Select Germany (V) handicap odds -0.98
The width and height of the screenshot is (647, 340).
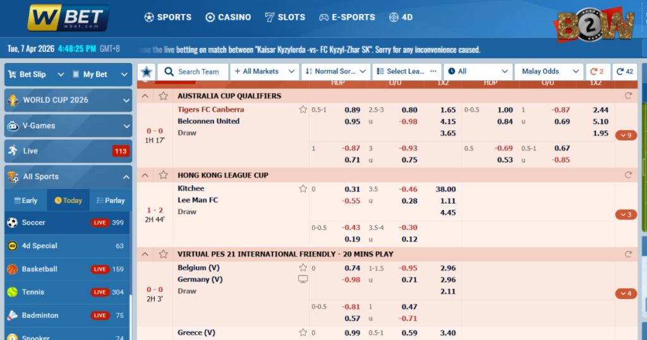coord(351,280)
